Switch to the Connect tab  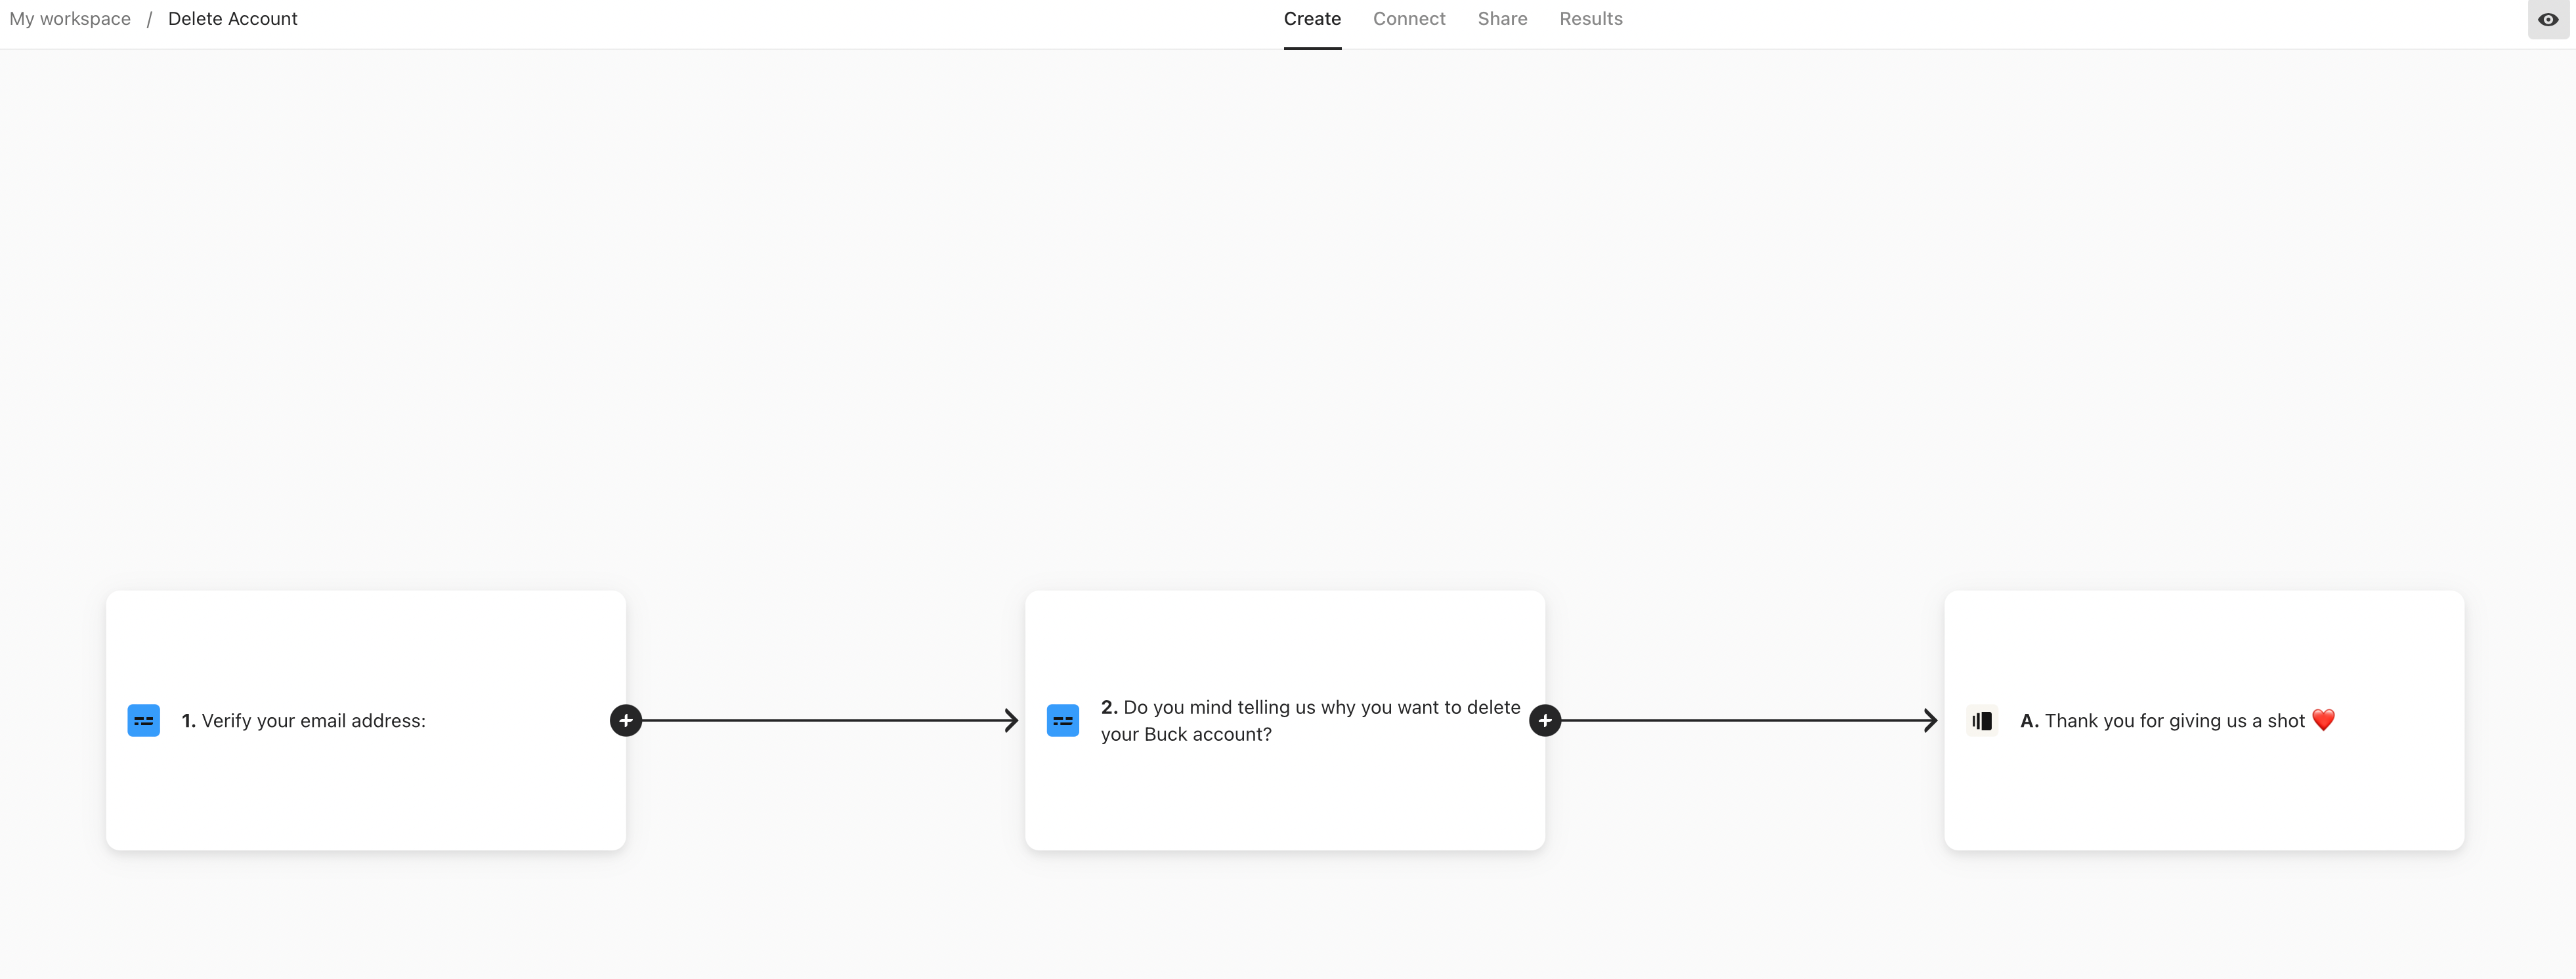pyautogui.click(x=1409, y=19)
